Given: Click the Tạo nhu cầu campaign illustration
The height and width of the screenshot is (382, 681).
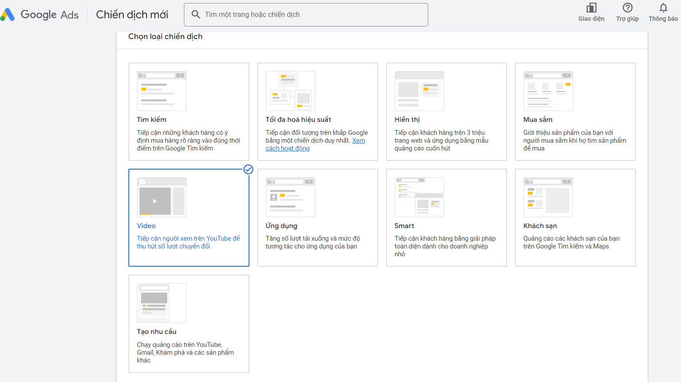Looking at the screenshot, I should (162, 303).
